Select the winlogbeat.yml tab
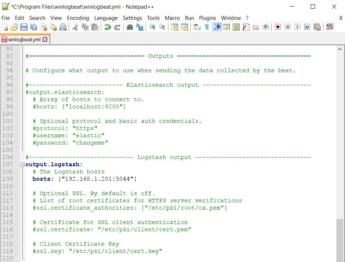 (24, 39)
